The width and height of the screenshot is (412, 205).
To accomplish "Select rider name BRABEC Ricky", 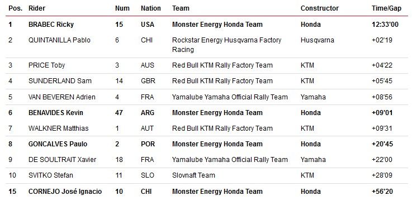I will pyautogui.click(x=51, y=25).
